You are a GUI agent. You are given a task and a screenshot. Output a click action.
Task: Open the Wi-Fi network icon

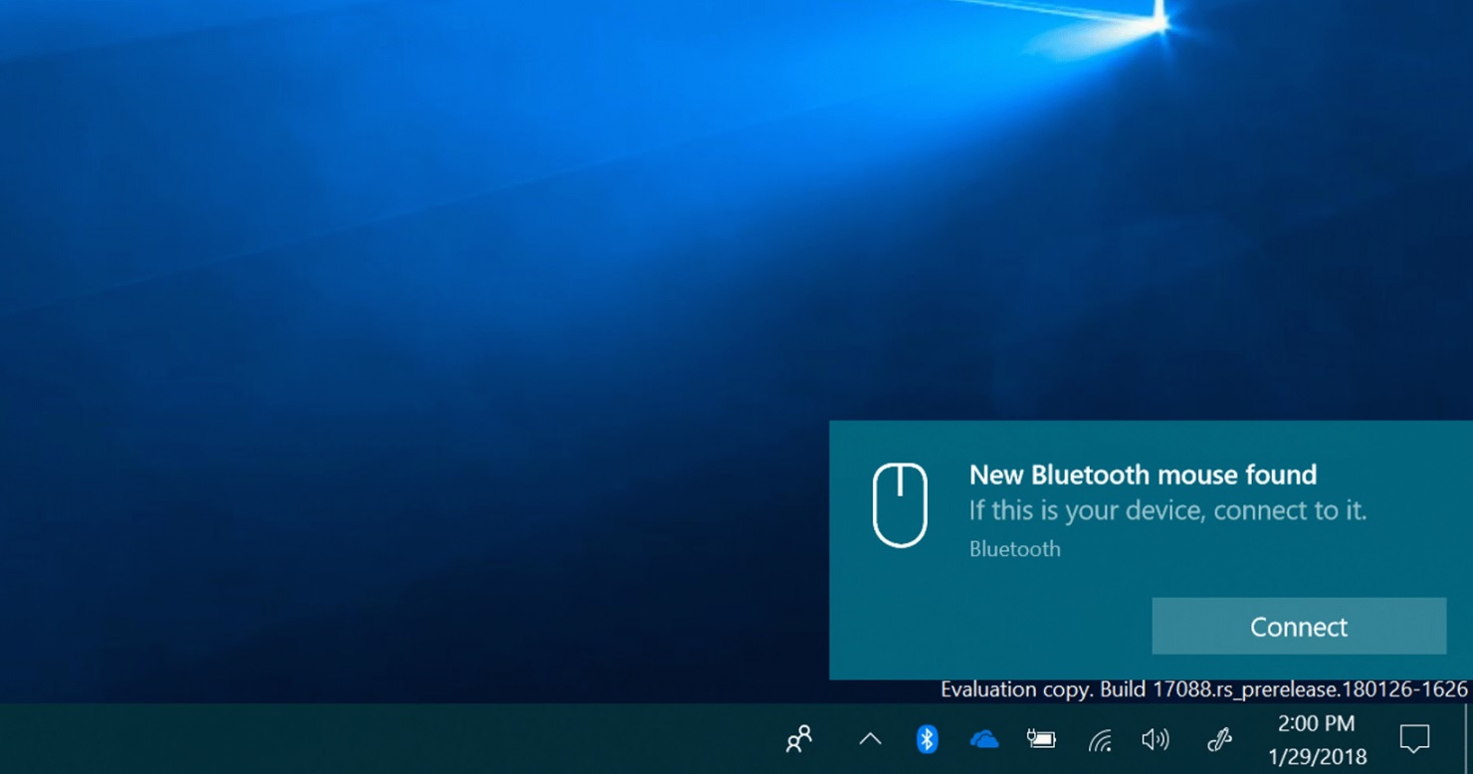[1100, 740]
